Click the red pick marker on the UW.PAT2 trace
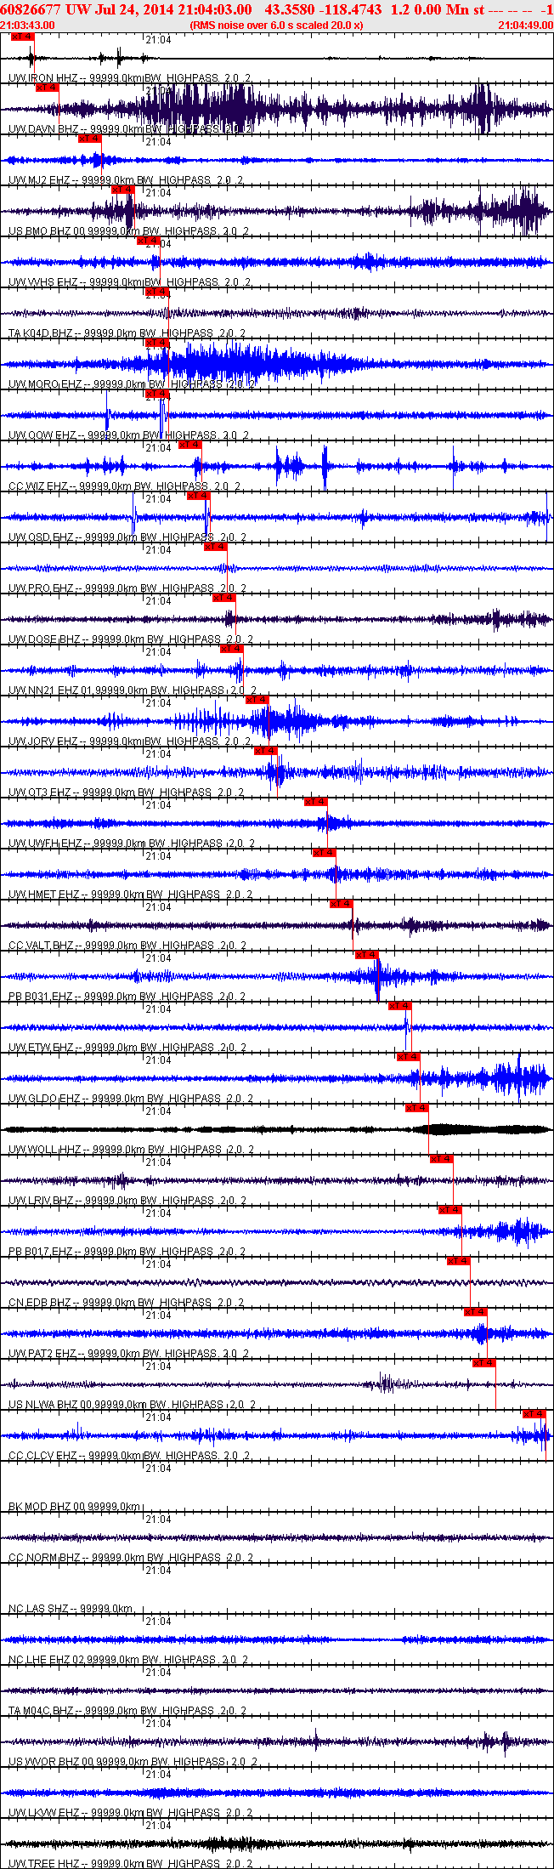The width and height of the screenshot is (554, 1869). coord(476,1312)
